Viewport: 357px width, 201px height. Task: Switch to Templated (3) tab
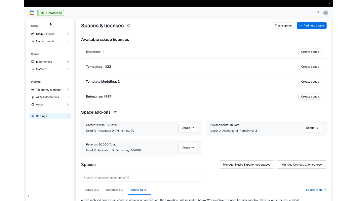click(115, 190)
